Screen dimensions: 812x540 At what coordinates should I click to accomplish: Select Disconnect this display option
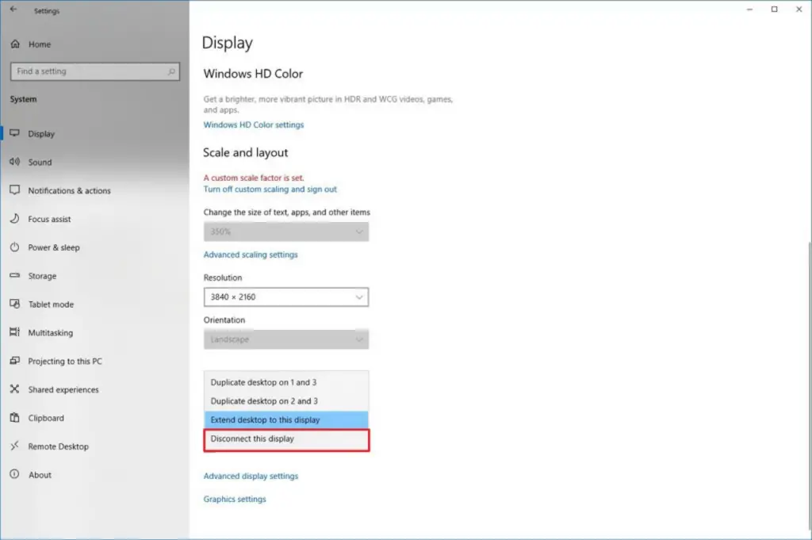[x=285, y=439]
